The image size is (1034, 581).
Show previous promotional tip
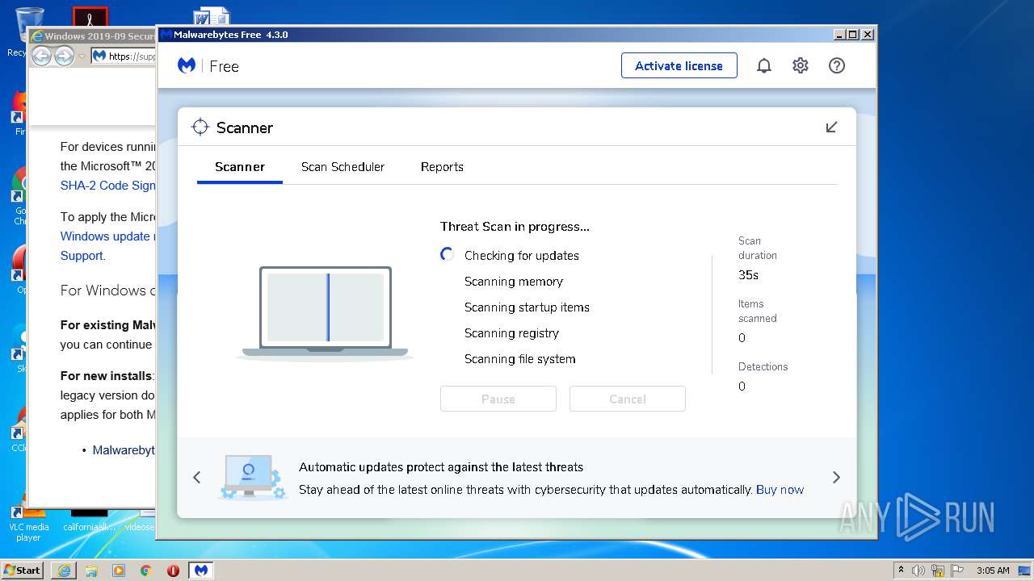[x=196, y=477]
